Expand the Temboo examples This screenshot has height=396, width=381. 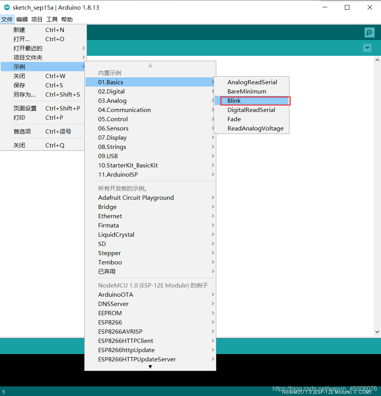[x=150, y=262]
